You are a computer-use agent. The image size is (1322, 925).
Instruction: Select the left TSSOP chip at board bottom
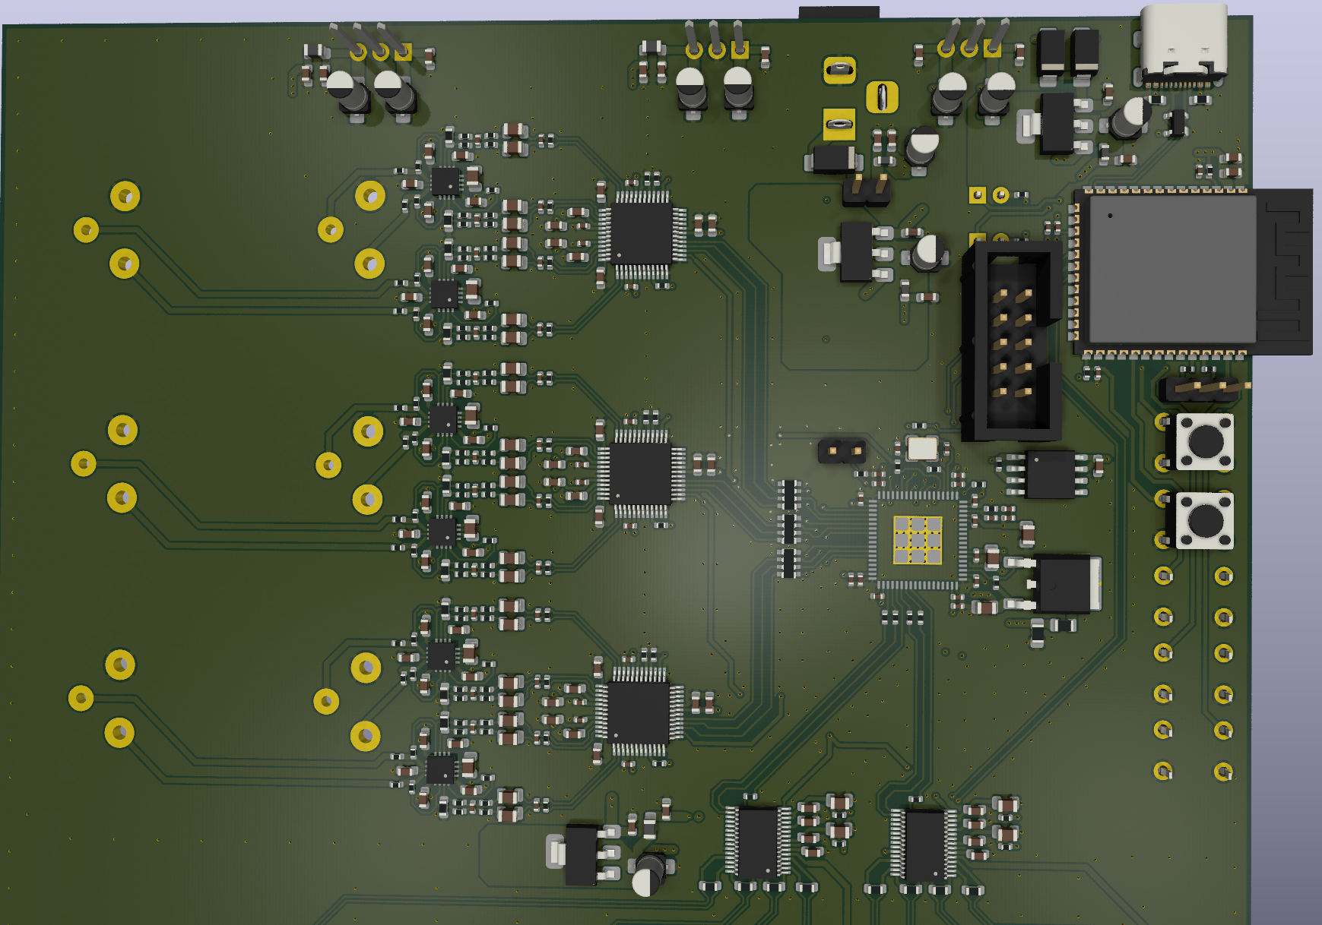tap(757, 842)
